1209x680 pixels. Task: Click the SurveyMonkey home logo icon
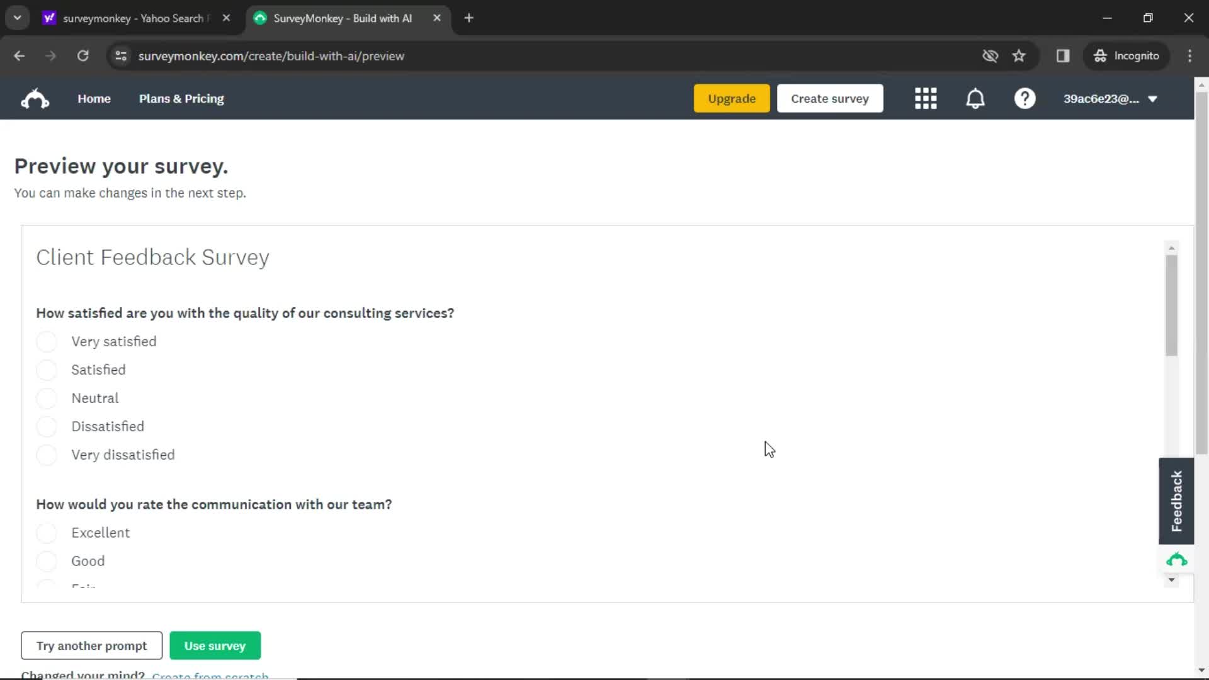coord(35,98)
